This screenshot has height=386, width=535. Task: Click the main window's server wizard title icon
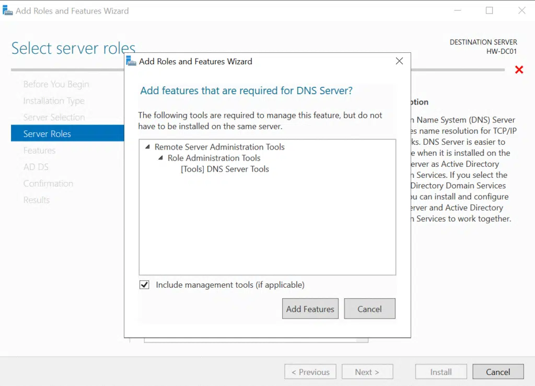point(8,10)
